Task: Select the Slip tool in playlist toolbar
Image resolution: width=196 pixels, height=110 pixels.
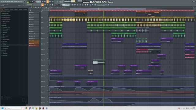Action: 40,7
